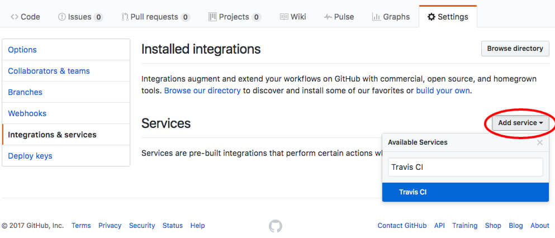This screenshot has height=238, width=555.
Task: Close the Available Services popup
Action: pos(540,142)
